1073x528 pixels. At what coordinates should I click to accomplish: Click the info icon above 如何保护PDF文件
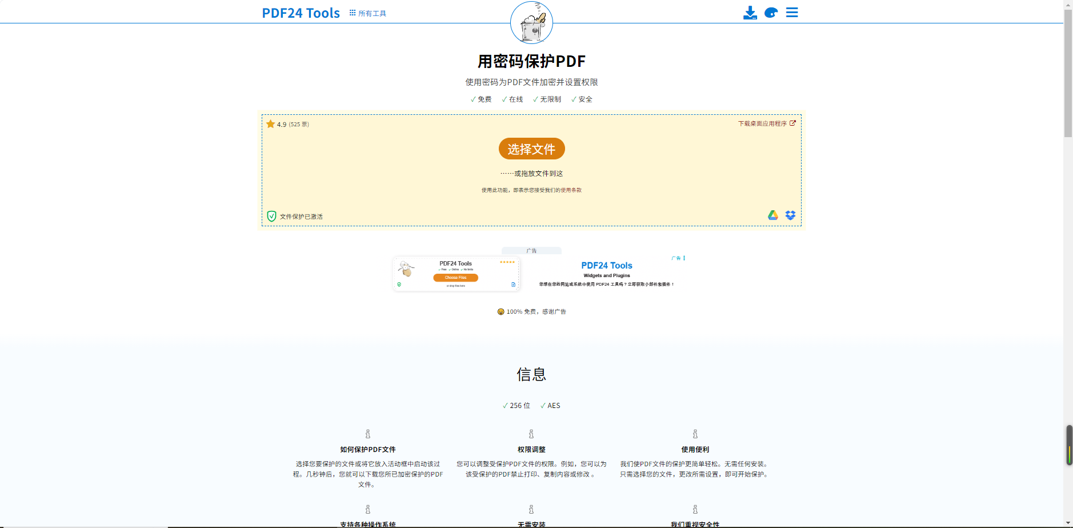click(x=368, y=434)
